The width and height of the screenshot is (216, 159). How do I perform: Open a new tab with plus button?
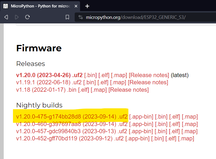point(87,6)
